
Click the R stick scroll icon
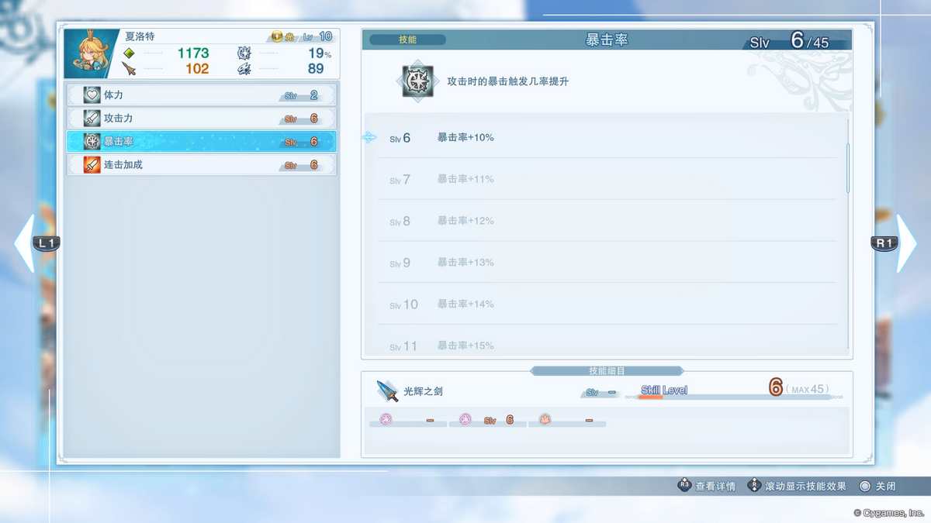754,486
